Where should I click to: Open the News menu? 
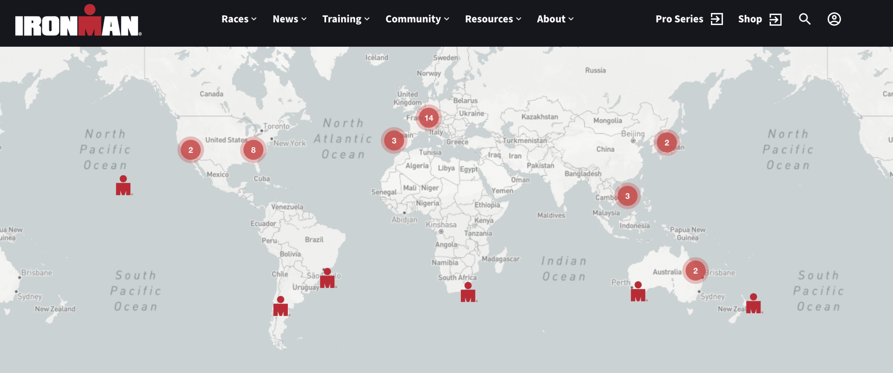click(x=289, y=19)
